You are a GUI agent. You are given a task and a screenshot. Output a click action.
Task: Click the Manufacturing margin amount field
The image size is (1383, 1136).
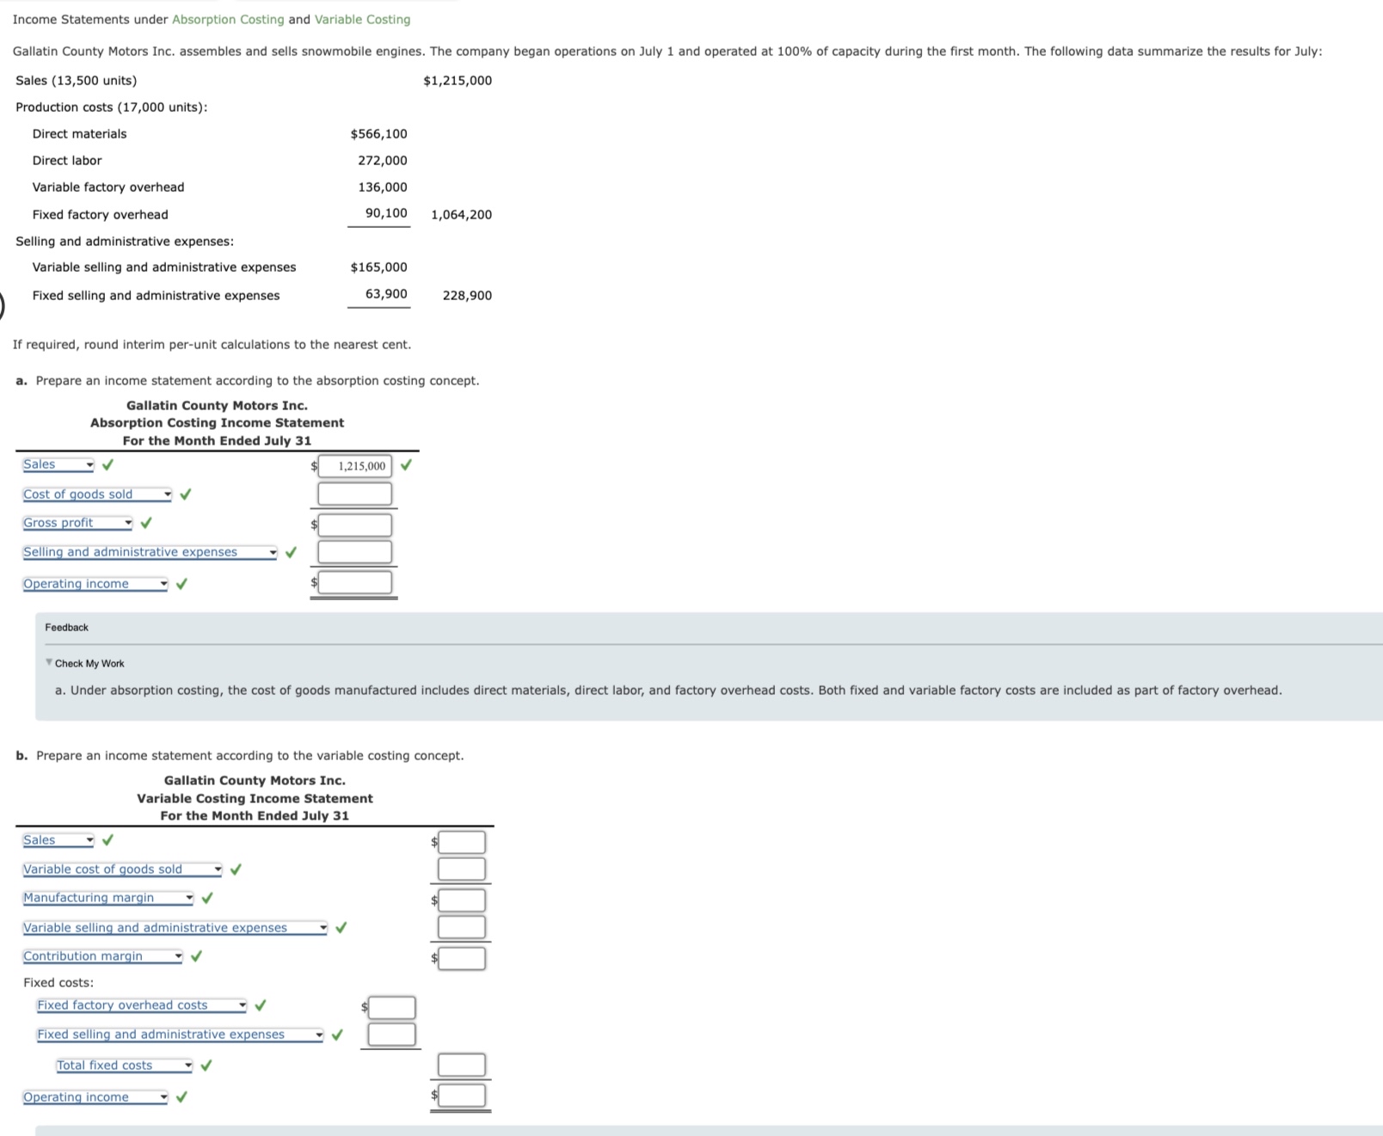tap(462, 900)
